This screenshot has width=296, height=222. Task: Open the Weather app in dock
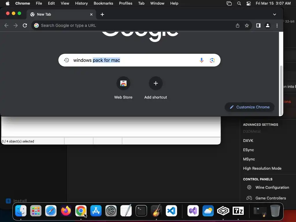[208, 211]
